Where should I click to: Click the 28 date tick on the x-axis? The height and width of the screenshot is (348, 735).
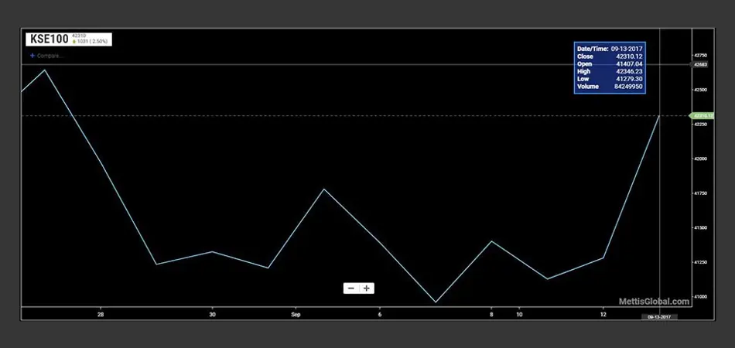[x=101, y=315]
